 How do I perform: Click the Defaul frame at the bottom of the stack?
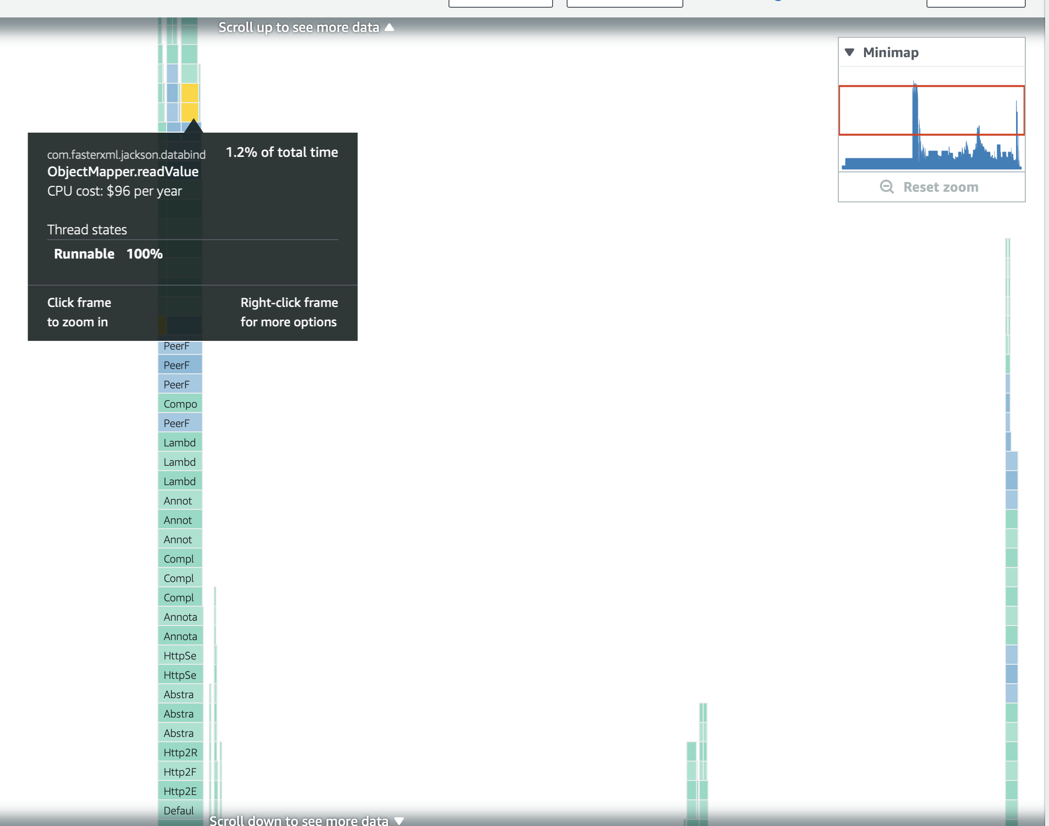point(178,810)
